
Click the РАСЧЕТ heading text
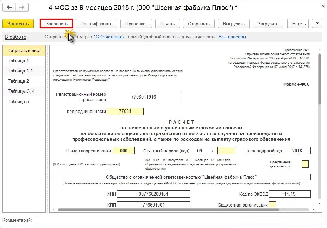coord(181,122)
